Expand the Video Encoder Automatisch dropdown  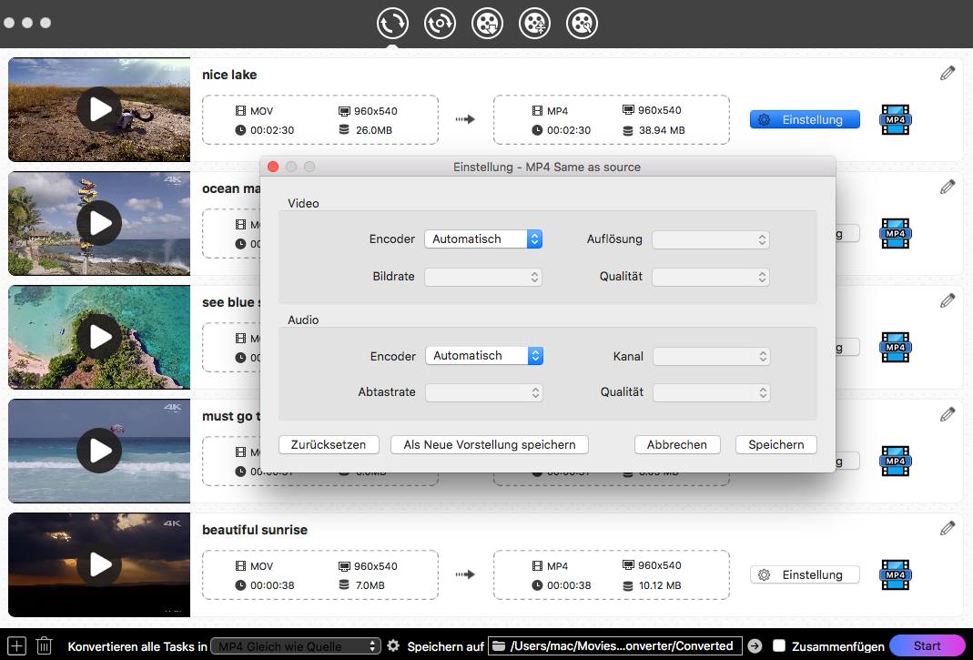point(483,239)
